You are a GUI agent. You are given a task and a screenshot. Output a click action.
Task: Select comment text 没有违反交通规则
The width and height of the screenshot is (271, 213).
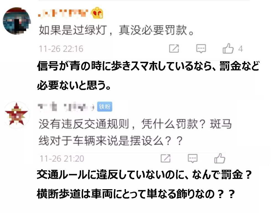coord(84,124)
